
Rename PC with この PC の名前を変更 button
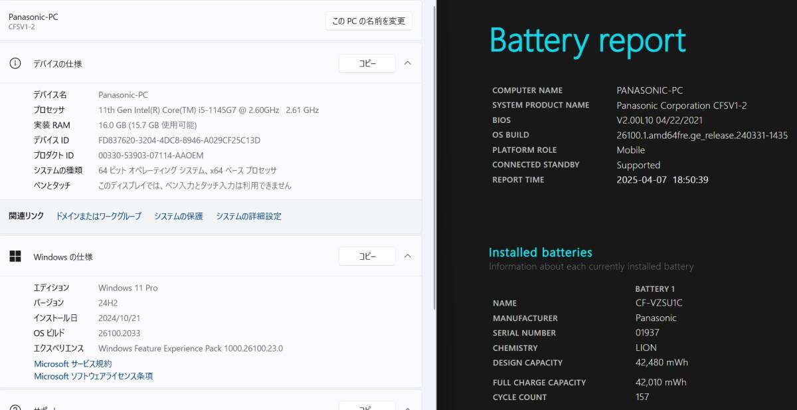click(x=369, y=21)
